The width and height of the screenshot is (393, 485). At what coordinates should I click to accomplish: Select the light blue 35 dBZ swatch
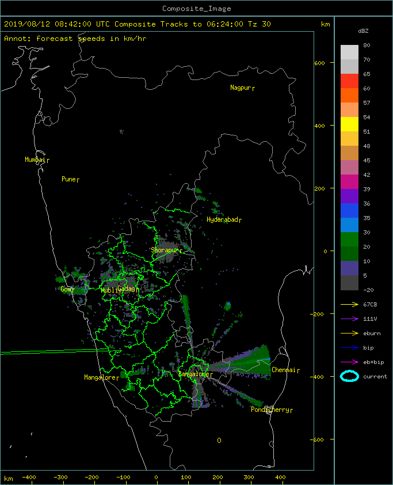[x=349, y=225]
